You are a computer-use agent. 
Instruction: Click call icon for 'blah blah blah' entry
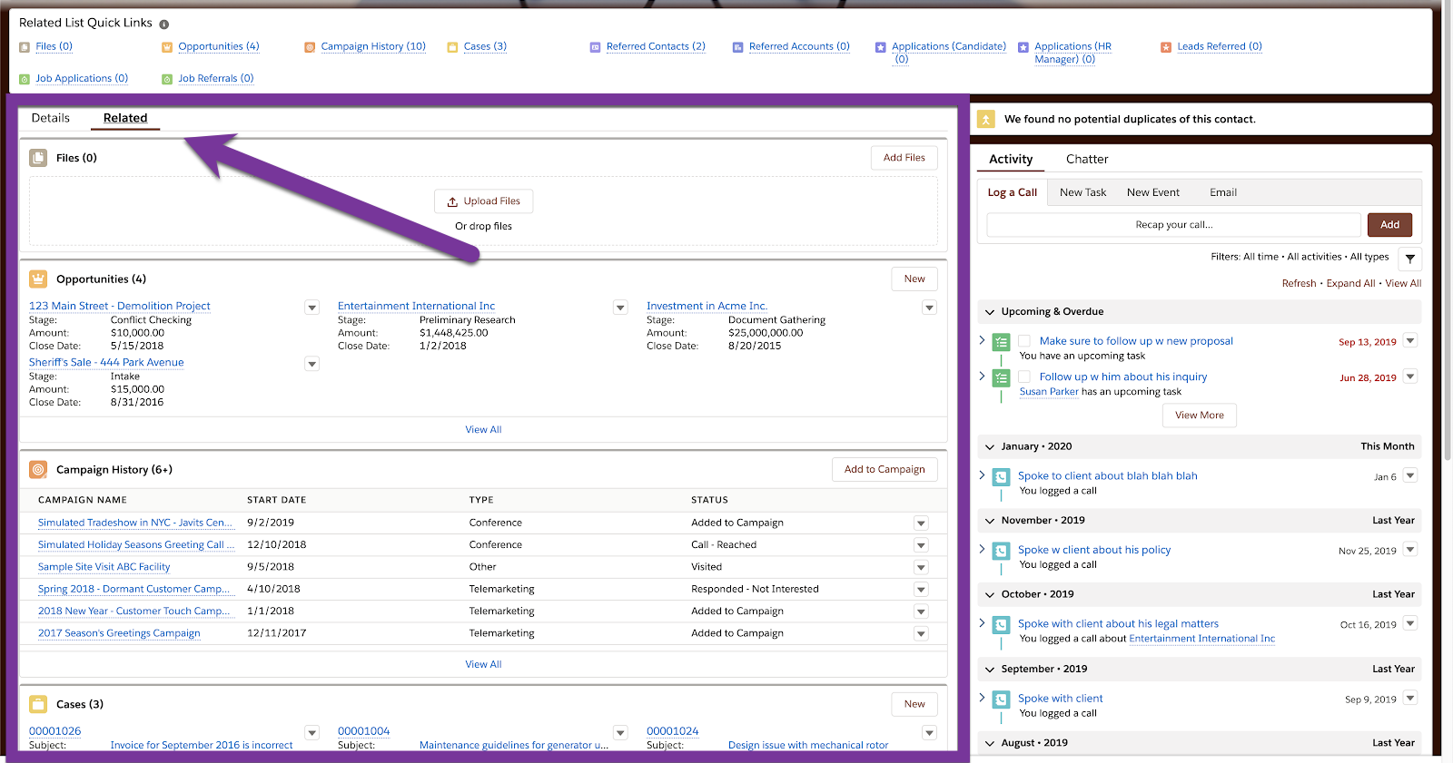[1002, 477]
